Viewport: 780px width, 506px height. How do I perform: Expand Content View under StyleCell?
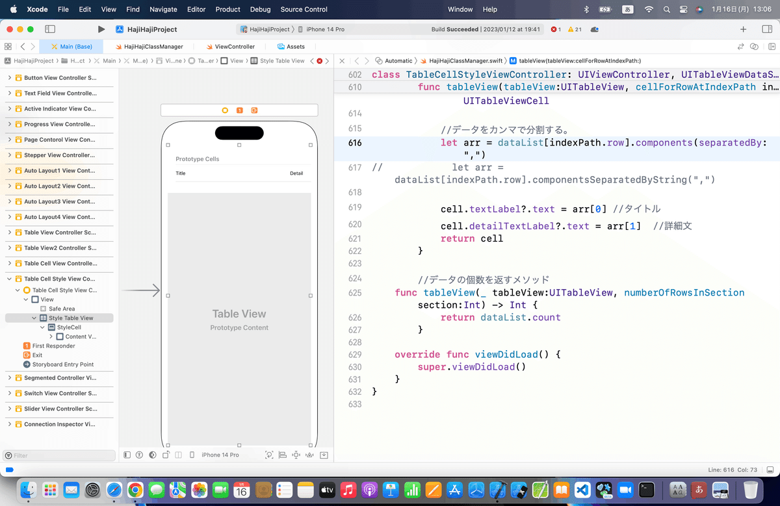pyautogui.click(x=51, y=336)
